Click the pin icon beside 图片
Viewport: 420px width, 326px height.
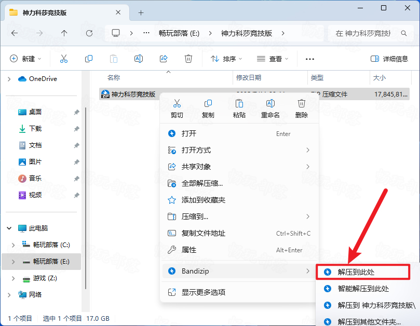[x=77, y=162]
